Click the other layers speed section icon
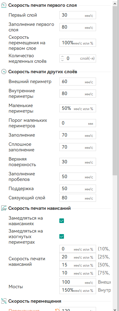 pyautogui.click(x=4, y=72)
